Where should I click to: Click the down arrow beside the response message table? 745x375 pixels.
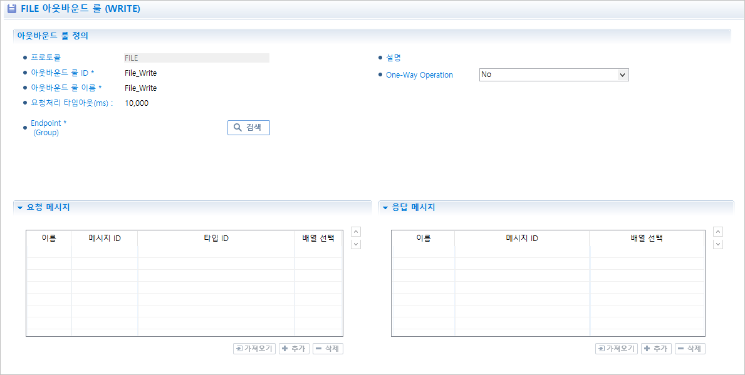pos(718,244)
